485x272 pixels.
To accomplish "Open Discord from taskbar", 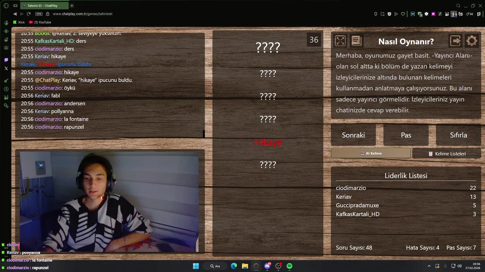I will [x=268, y=266].
